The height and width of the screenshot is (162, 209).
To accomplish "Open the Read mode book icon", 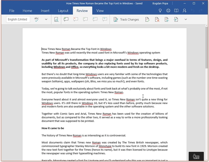I will (176, 11).
